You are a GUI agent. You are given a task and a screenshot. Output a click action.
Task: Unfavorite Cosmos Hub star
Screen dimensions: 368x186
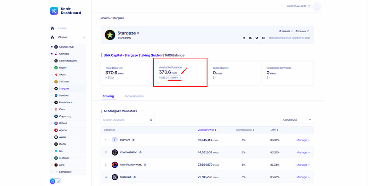point(52,47)
